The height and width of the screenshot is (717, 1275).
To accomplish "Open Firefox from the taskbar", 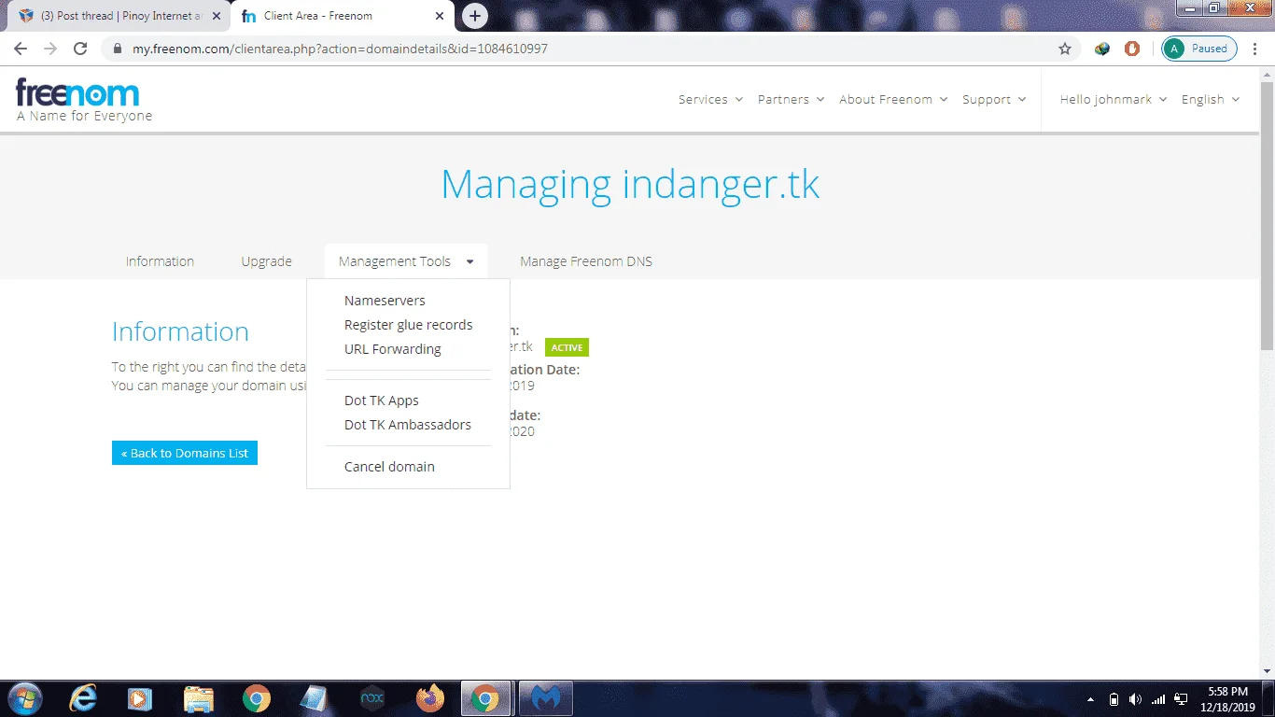I will click(430, 698).
